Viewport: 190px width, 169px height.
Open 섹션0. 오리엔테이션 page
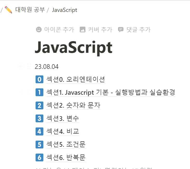pyautogui.click(x=76, y=79)
